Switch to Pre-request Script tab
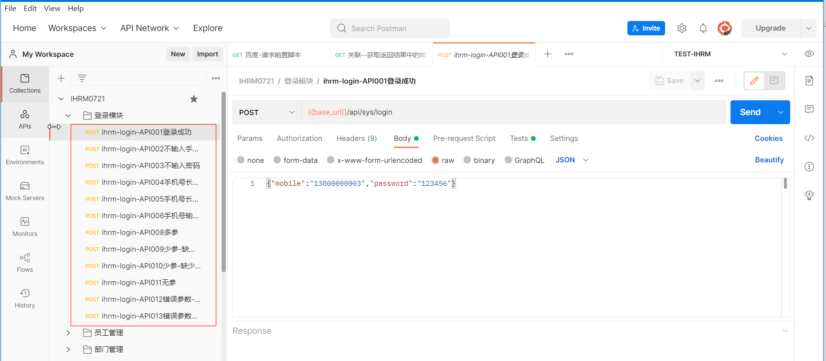This screenshot has height=361, width=826. click(464, 138)
